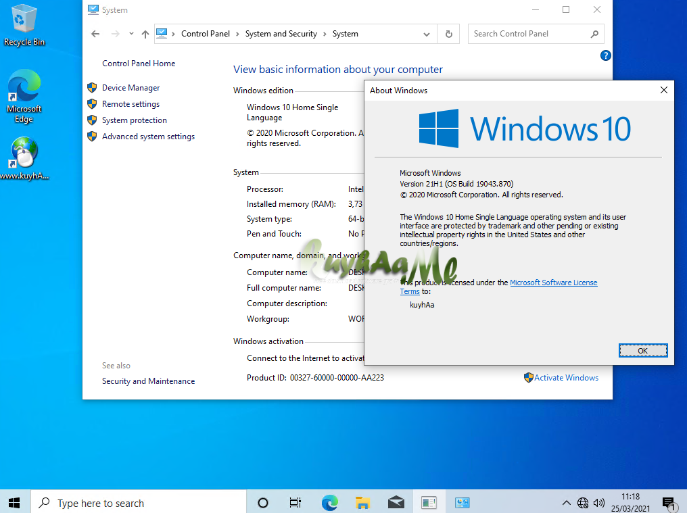The height and width of the screenshot is (513, 687).
Task: Click the taskbar search box
Action: (x=139, y=502)
